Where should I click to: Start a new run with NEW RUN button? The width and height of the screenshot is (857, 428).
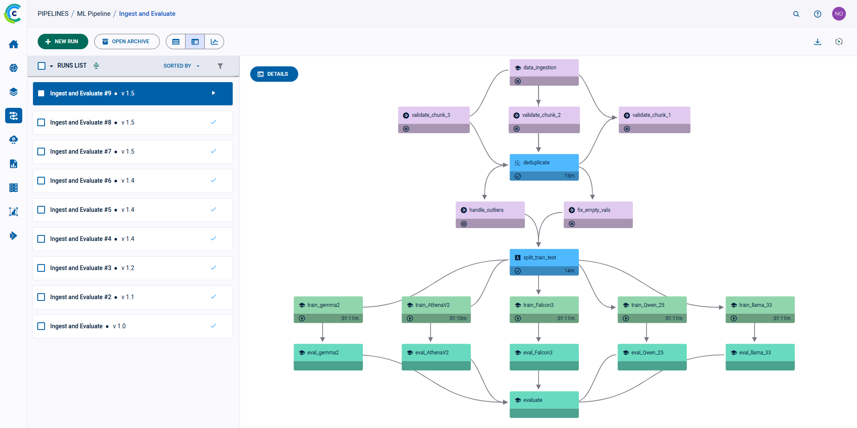[63, 42]
